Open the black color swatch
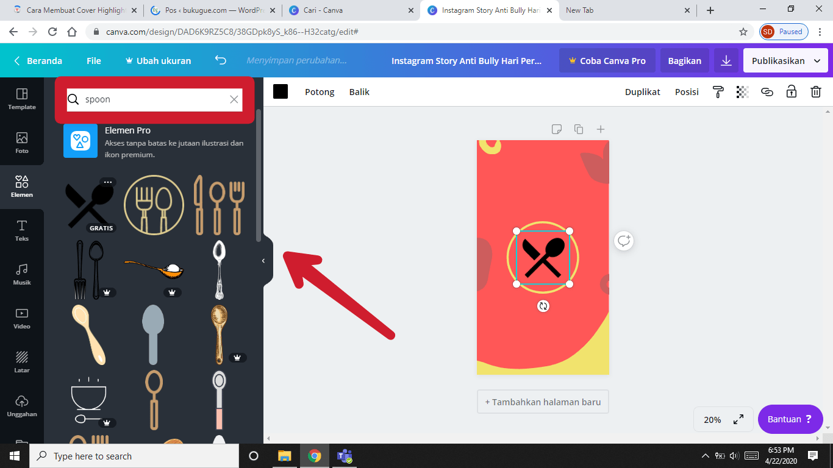Screen dimensions: 833x468 pos(281,91)
